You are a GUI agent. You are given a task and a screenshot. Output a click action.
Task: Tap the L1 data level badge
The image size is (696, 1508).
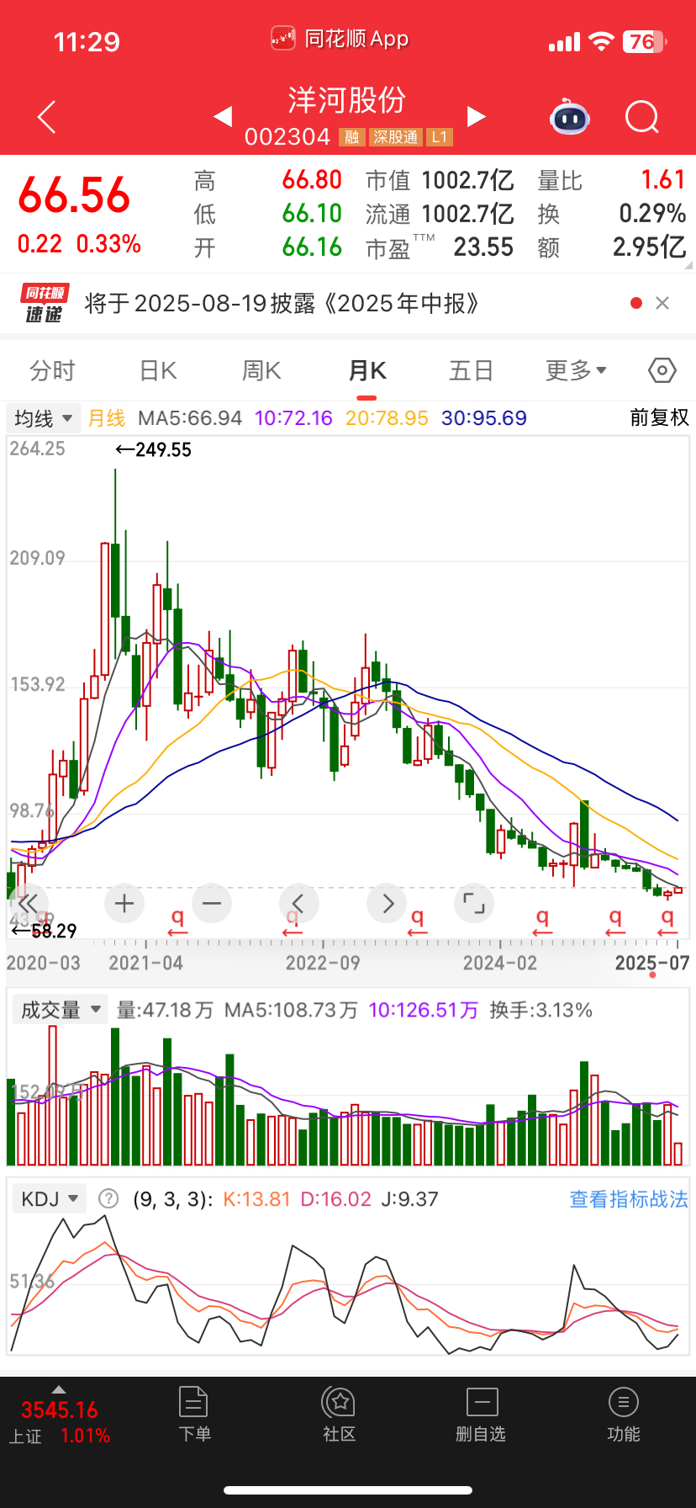tap(440, 137)
